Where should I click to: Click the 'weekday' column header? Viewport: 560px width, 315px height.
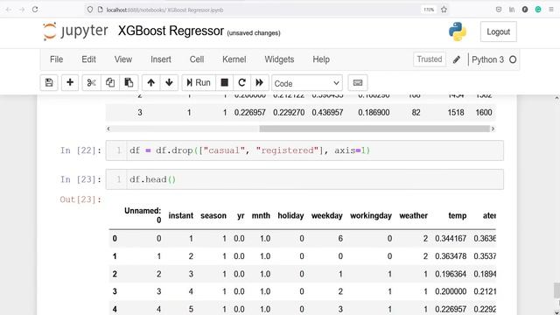(x=326, y=216)
